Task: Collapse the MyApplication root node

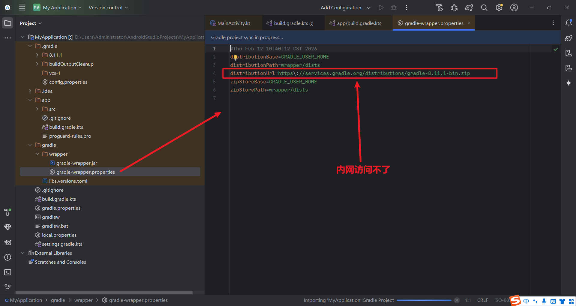Action: pyautogui.click(x=23, y=37)
